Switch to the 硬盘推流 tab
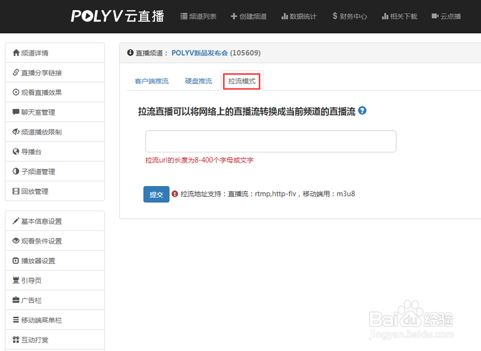The height and width of the screenshot is (351, 481). 198,81
